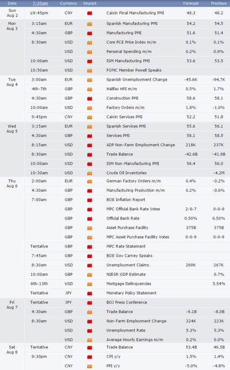Click the orange impact icon for PPI y/y
The width and height of the screenshot is (230, 370).
point(90,366)
